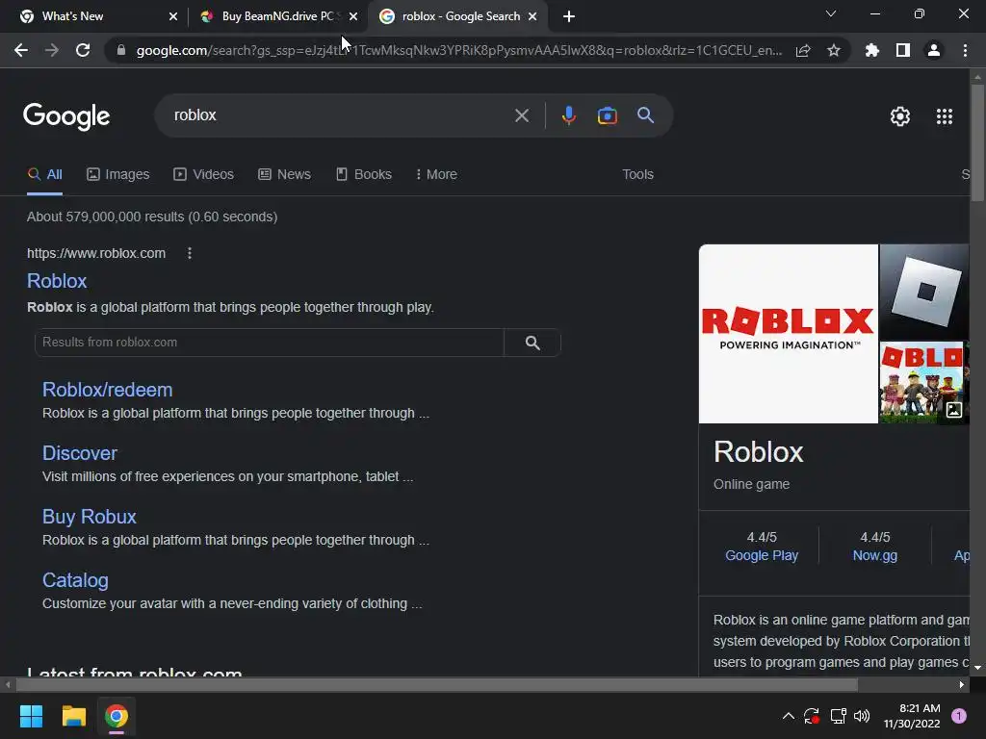This screenshot has height=739, width=986.
Task: Open the Google apps grid
Action: (944, 116)
